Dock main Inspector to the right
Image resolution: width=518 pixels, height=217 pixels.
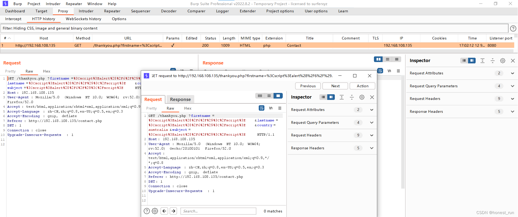pyautogui.click(x=472, y=60)
